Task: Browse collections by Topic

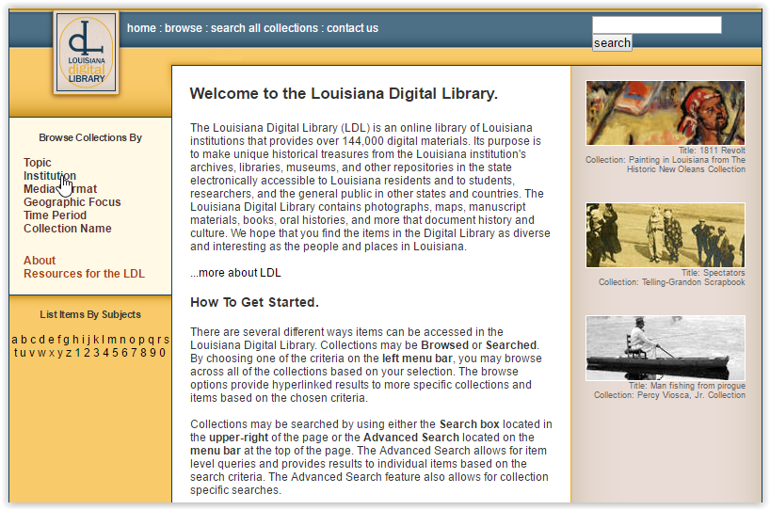Action: pos(38,163)
